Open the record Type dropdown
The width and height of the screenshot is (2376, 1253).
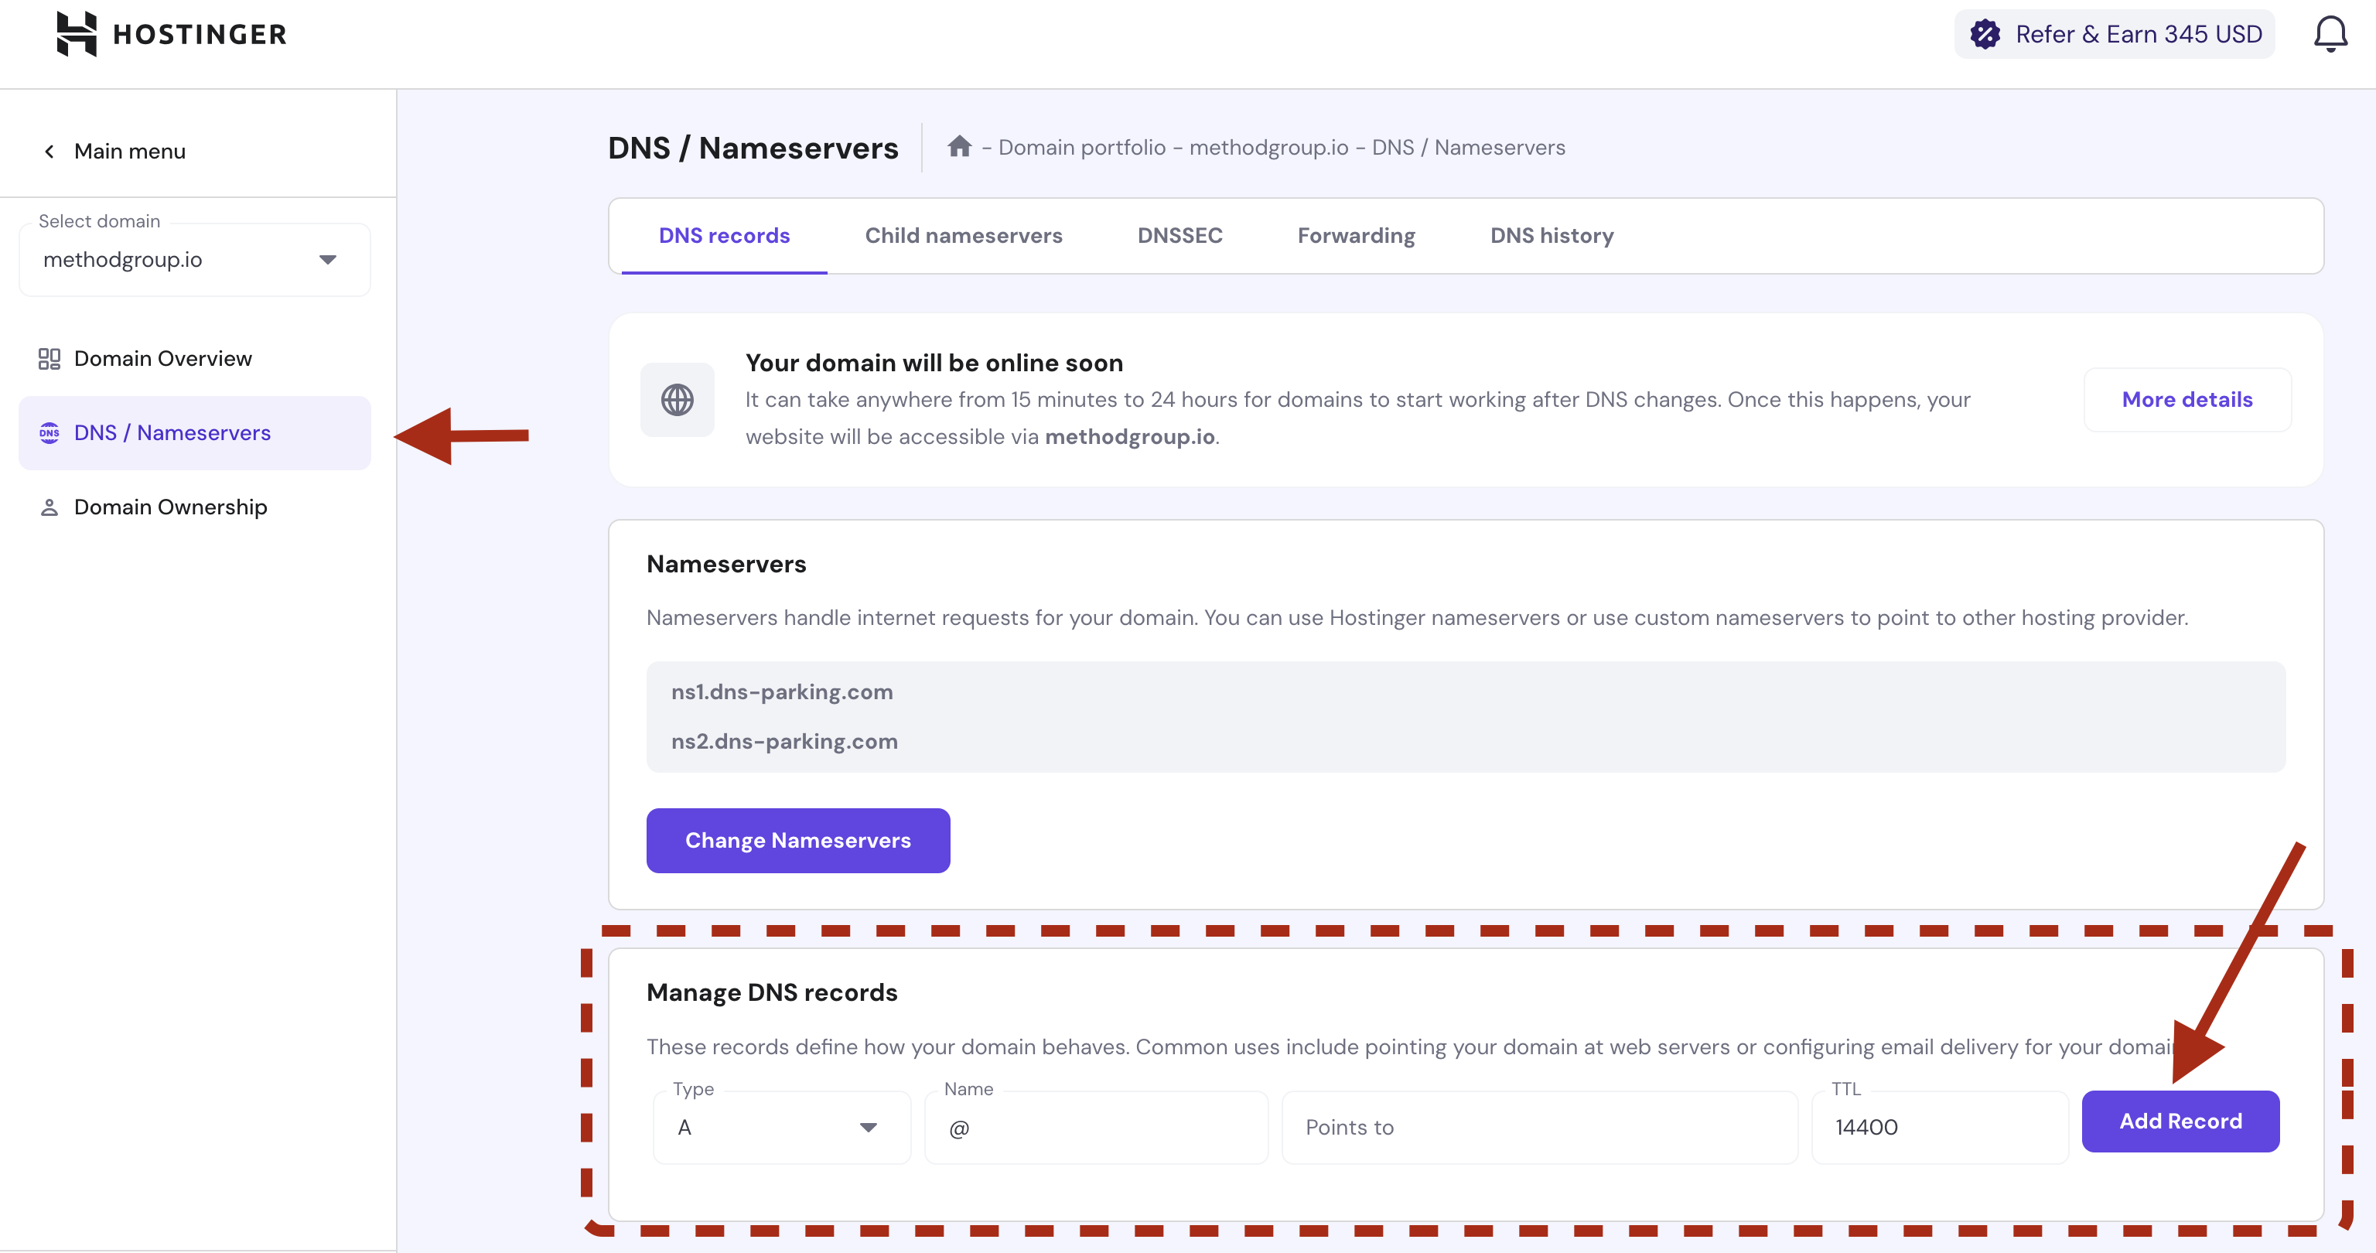[781, 1128]
